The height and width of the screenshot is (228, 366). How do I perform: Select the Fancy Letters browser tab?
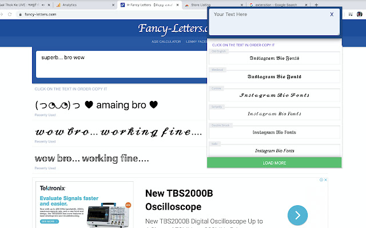149,5
